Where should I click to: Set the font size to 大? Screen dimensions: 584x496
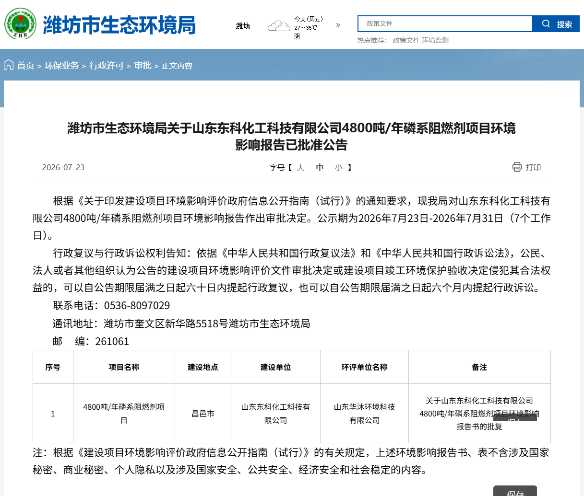(300, 167)
